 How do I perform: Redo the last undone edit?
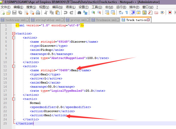pyautogui.click(x=71, y=13)
